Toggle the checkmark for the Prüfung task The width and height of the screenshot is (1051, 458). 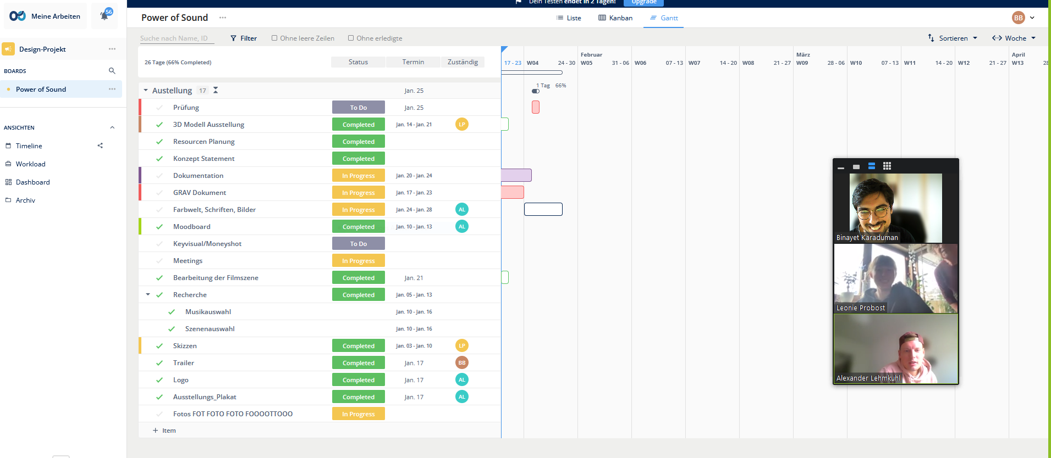coord(159,108)
